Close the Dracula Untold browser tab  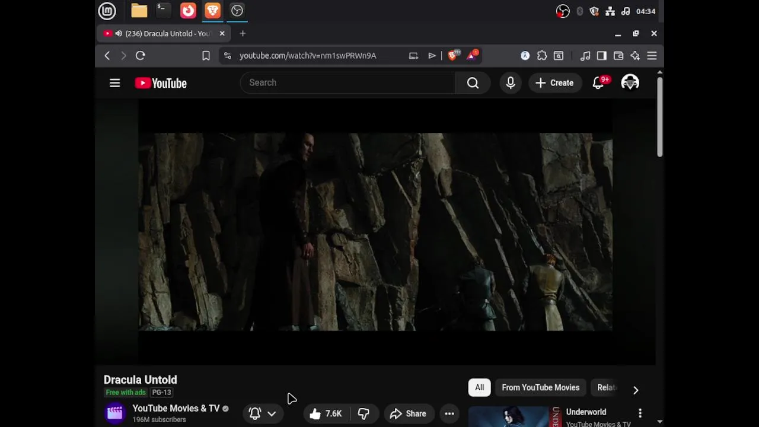(222, 34)
